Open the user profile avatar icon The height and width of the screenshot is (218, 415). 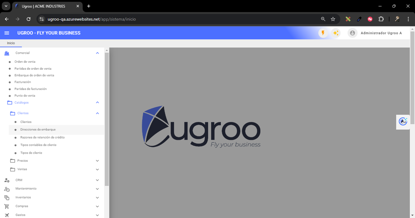(352, 33)
